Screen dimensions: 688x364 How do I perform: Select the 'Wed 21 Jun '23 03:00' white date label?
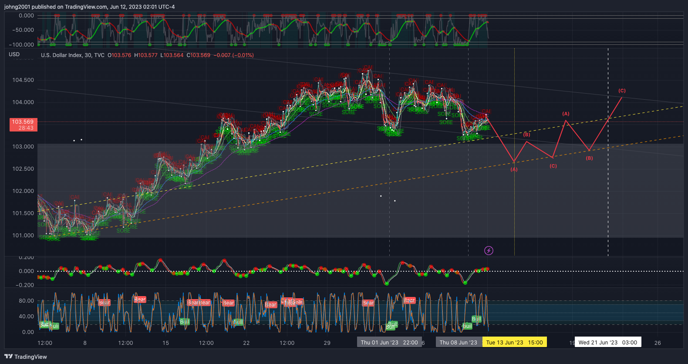pos(608,343)
